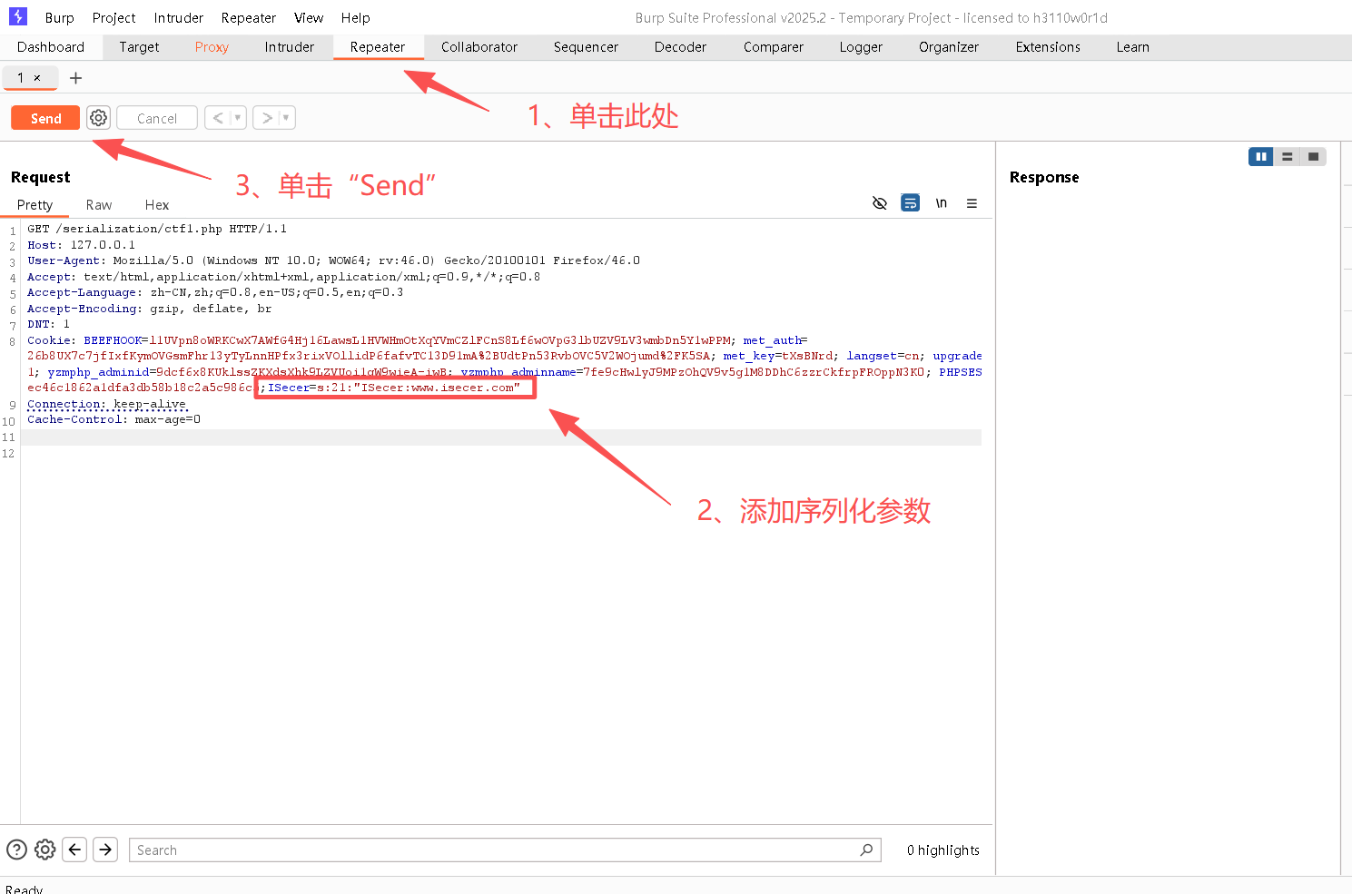Switch to side-by-side layout view
The width and height of the screenshot is (1352, 894).
tap(1261, 157)
